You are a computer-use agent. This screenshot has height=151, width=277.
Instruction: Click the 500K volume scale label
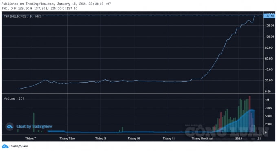click(x=268, y=116)
